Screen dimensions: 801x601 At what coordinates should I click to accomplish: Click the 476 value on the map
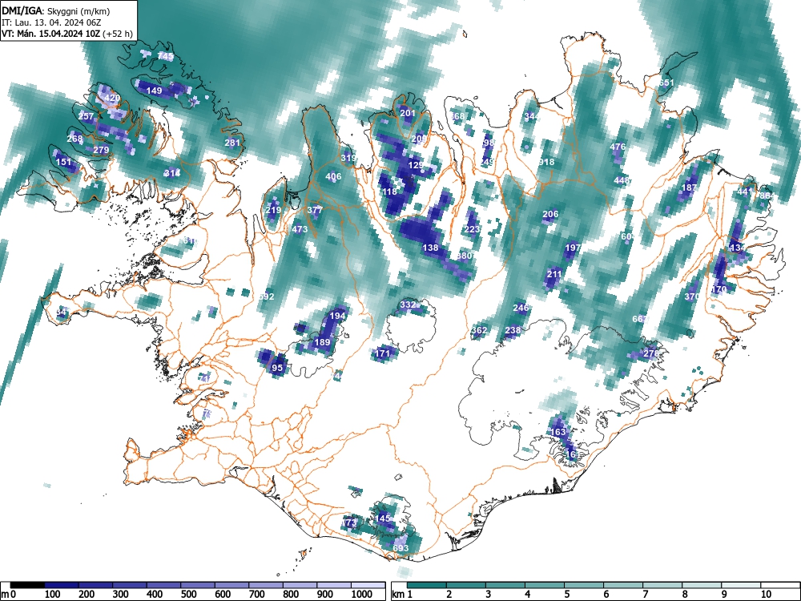618,147
